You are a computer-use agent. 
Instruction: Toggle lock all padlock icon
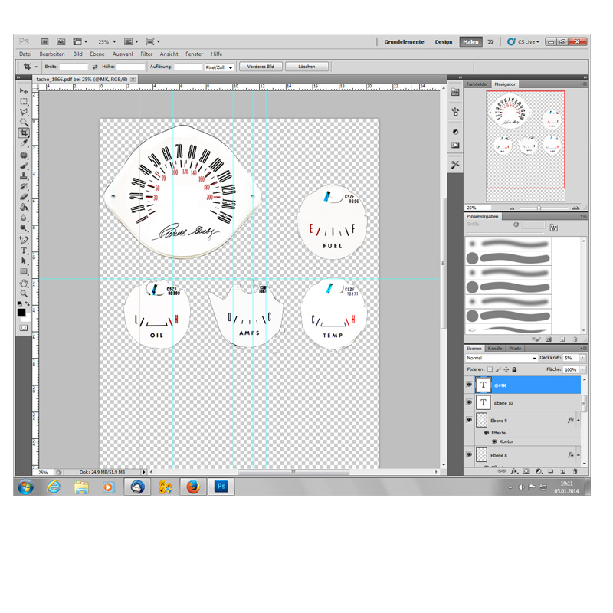(x=514, y=369)
